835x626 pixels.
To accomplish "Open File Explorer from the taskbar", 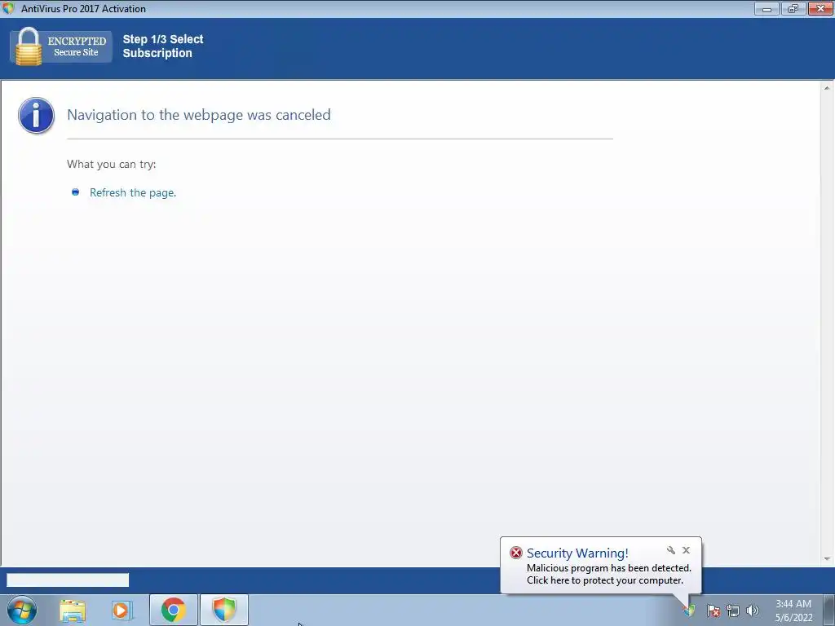I will pos(73,610).
